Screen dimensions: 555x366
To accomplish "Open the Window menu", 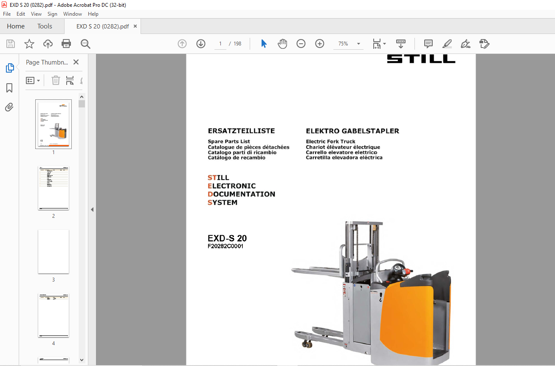I will (x=73, y=14).
